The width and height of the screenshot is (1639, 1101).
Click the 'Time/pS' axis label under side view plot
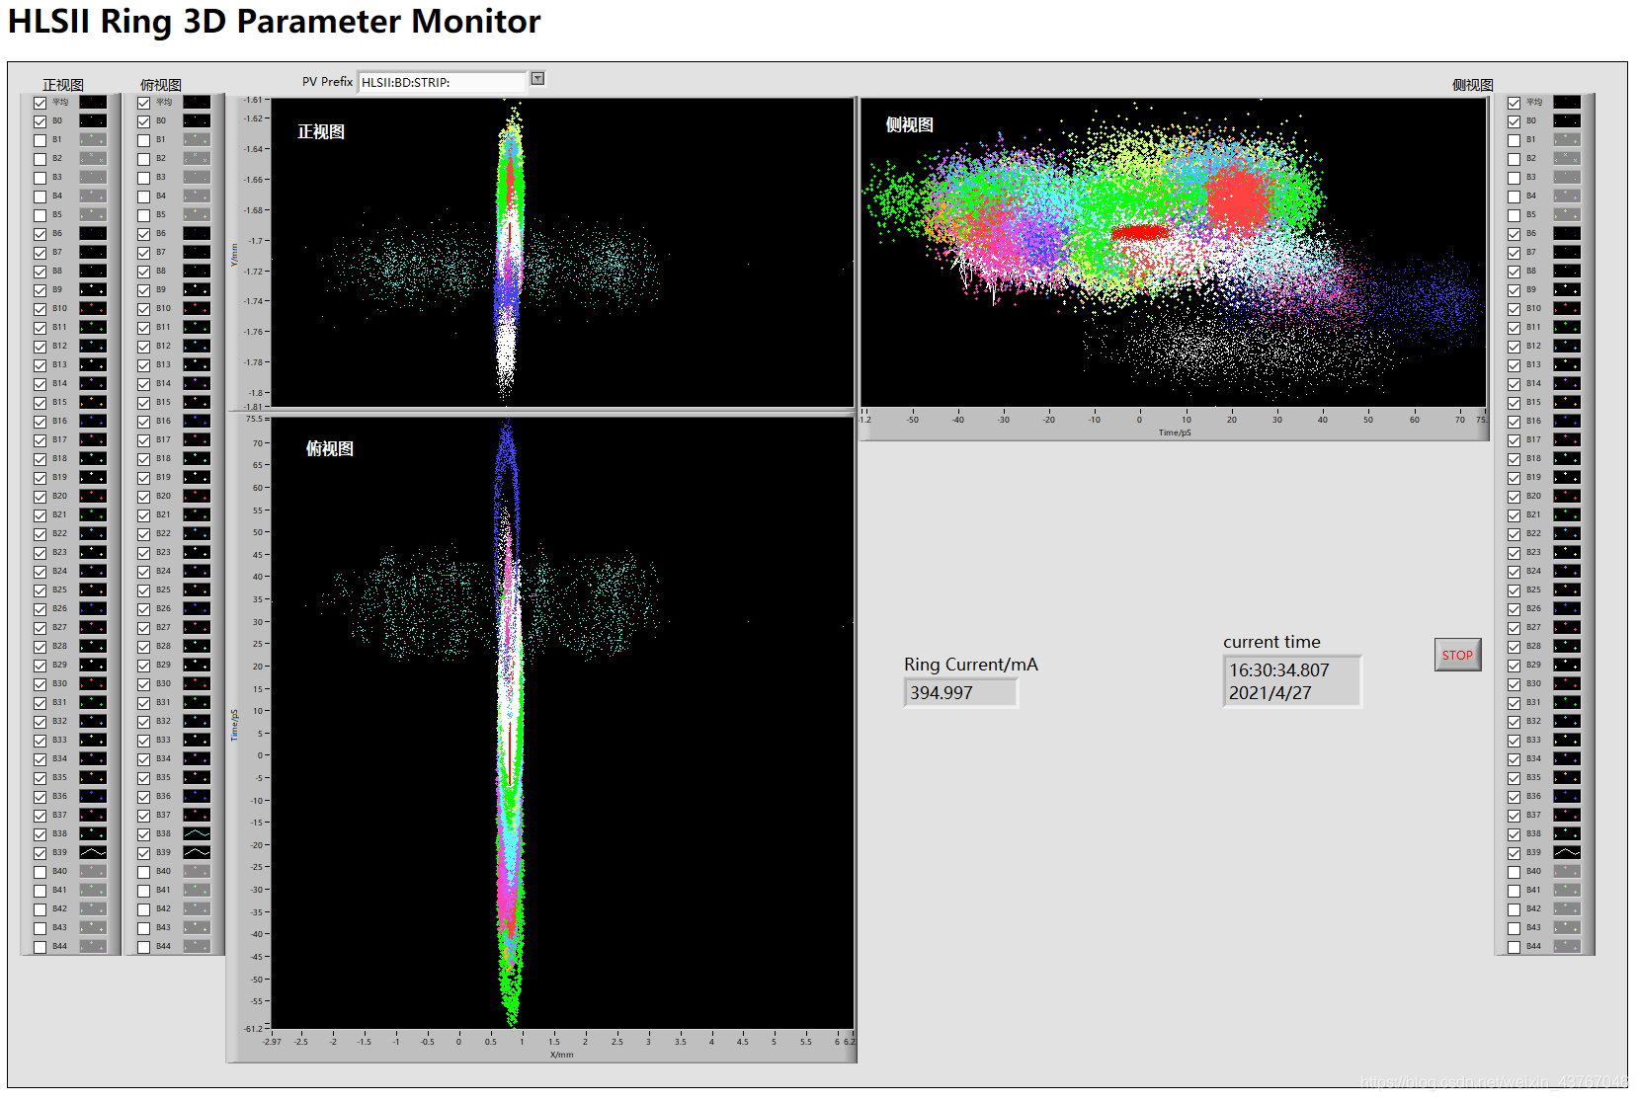tap(1175, 433)
